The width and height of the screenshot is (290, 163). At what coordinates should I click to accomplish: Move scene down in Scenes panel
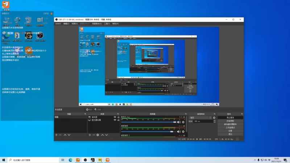pos(69,135)
